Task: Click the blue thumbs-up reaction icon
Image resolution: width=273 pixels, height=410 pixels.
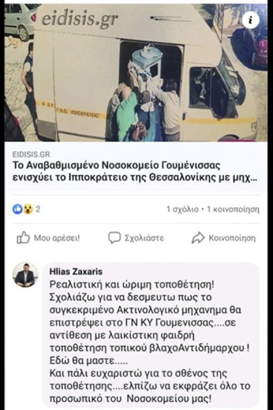Action: pos(17,209)
